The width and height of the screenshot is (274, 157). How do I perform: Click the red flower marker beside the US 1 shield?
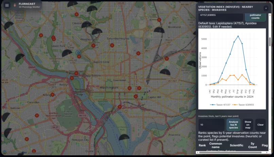[x=138, y=53]
